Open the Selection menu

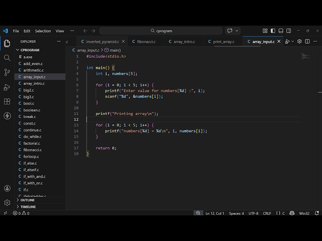click(x=43, y=31)
